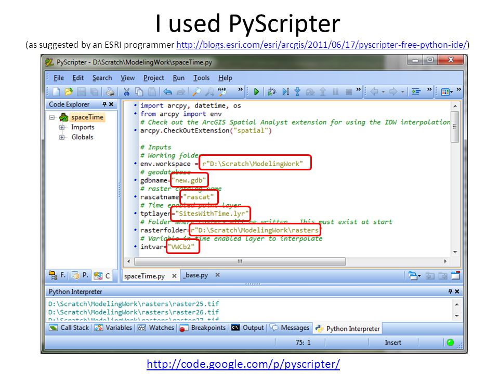Click the green status indicator light

coord(450,342)
